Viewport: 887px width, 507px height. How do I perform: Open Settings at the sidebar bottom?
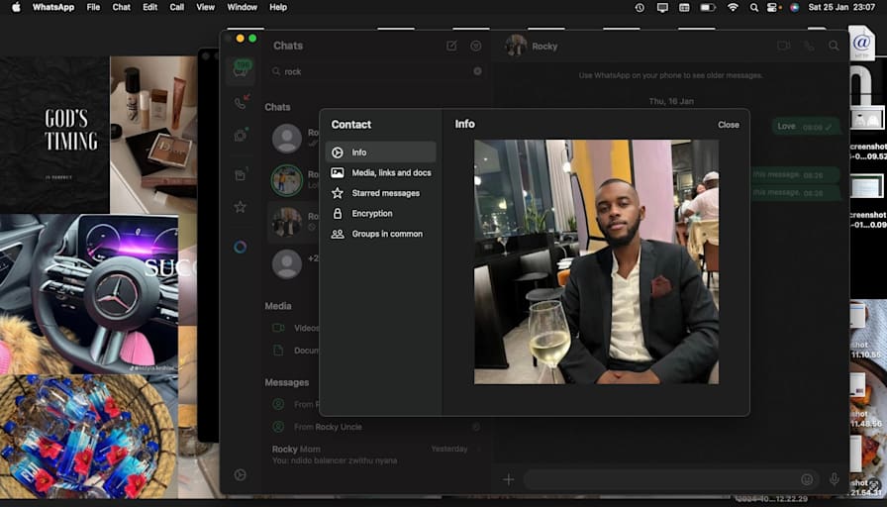tap(240, 474)
